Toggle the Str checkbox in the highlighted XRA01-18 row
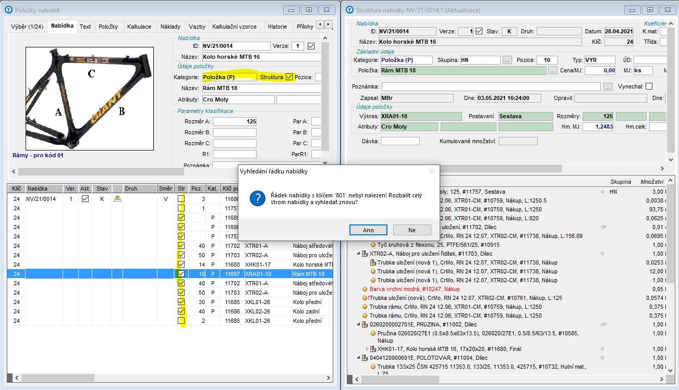679x390 pixels. pos(181,274)
